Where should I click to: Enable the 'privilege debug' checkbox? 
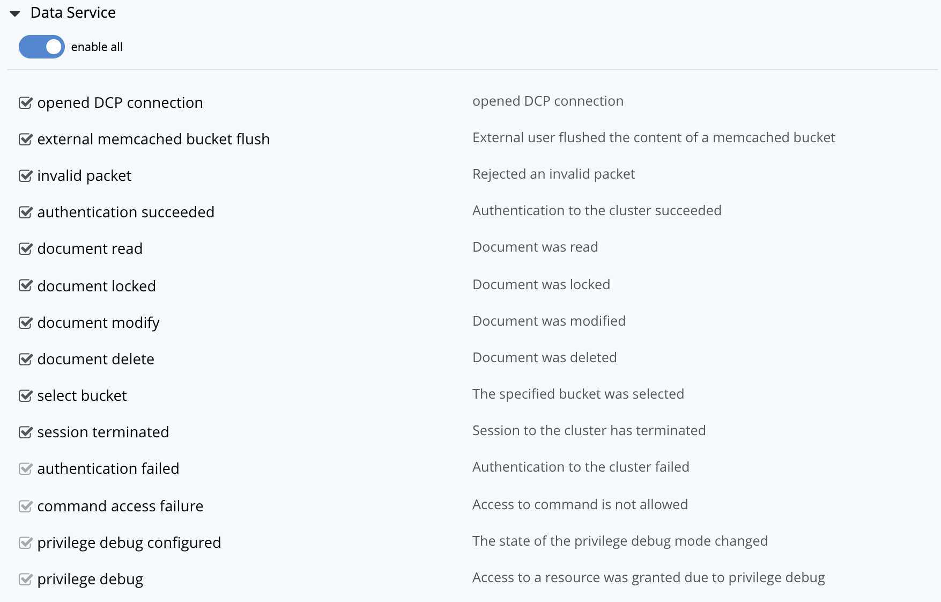[25, 579]
